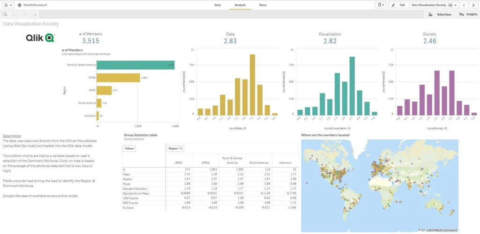Viewport: 480px width, 234px height.
Task: Click the step forward selection icon
Action: point(25,15)
